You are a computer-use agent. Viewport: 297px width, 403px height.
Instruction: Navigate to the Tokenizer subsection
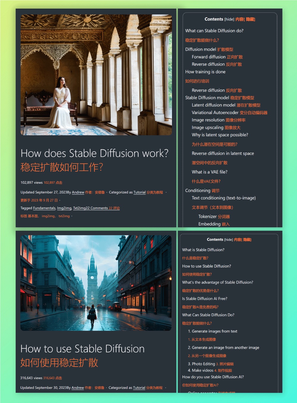pyautogui.click(x=207, y=217)
